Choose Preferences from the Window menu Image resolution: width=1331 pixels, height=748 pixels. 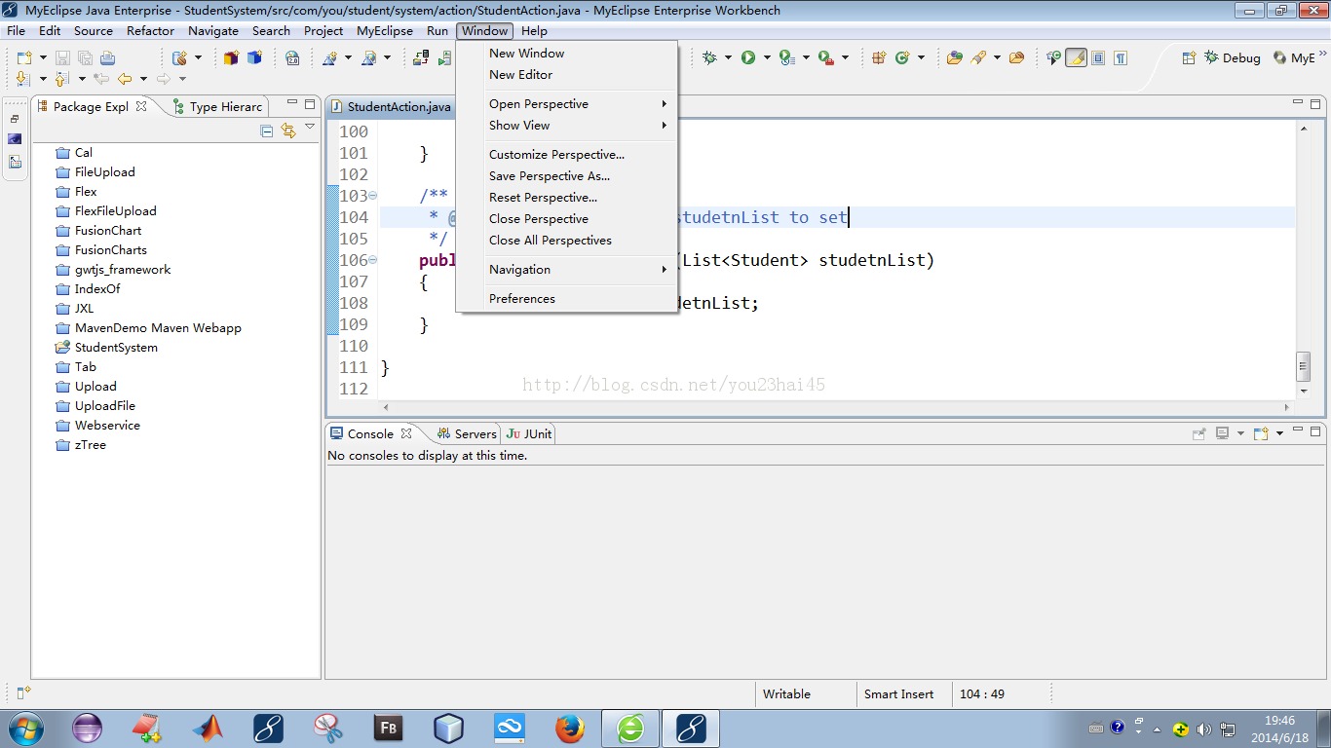[x=522, y=299]
